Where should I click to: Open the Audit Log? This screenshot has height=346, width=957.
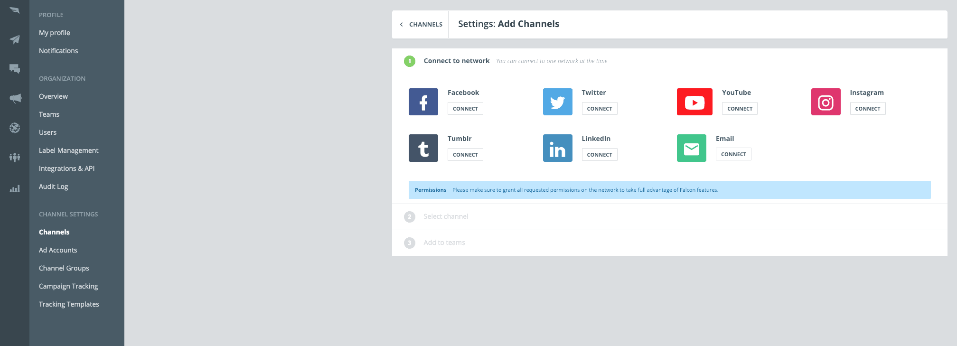[x=54, y=187]
